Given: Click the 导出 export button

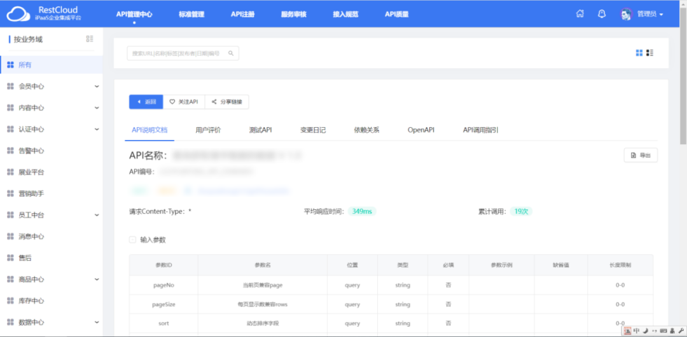Looking at the screenshot, I should (x=641, y=155).
